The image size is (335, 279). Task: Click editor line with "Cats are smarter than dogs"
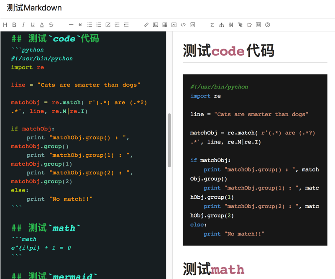pyautogui.click(x=76, y=85)
